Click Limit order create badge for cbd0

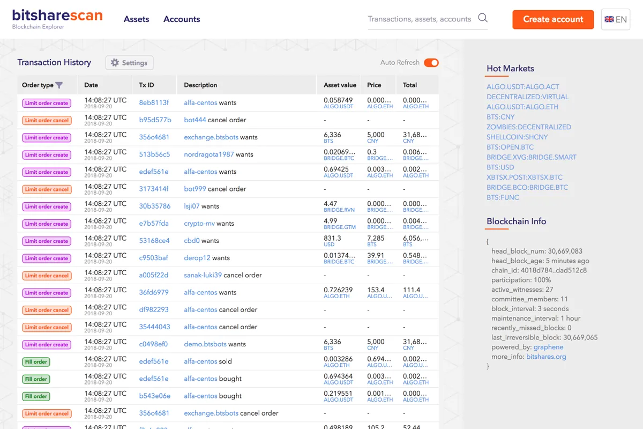click(47, 241)
